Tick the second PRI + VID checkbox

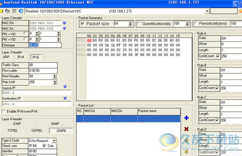pyautogui.click(x=25, y=39)
